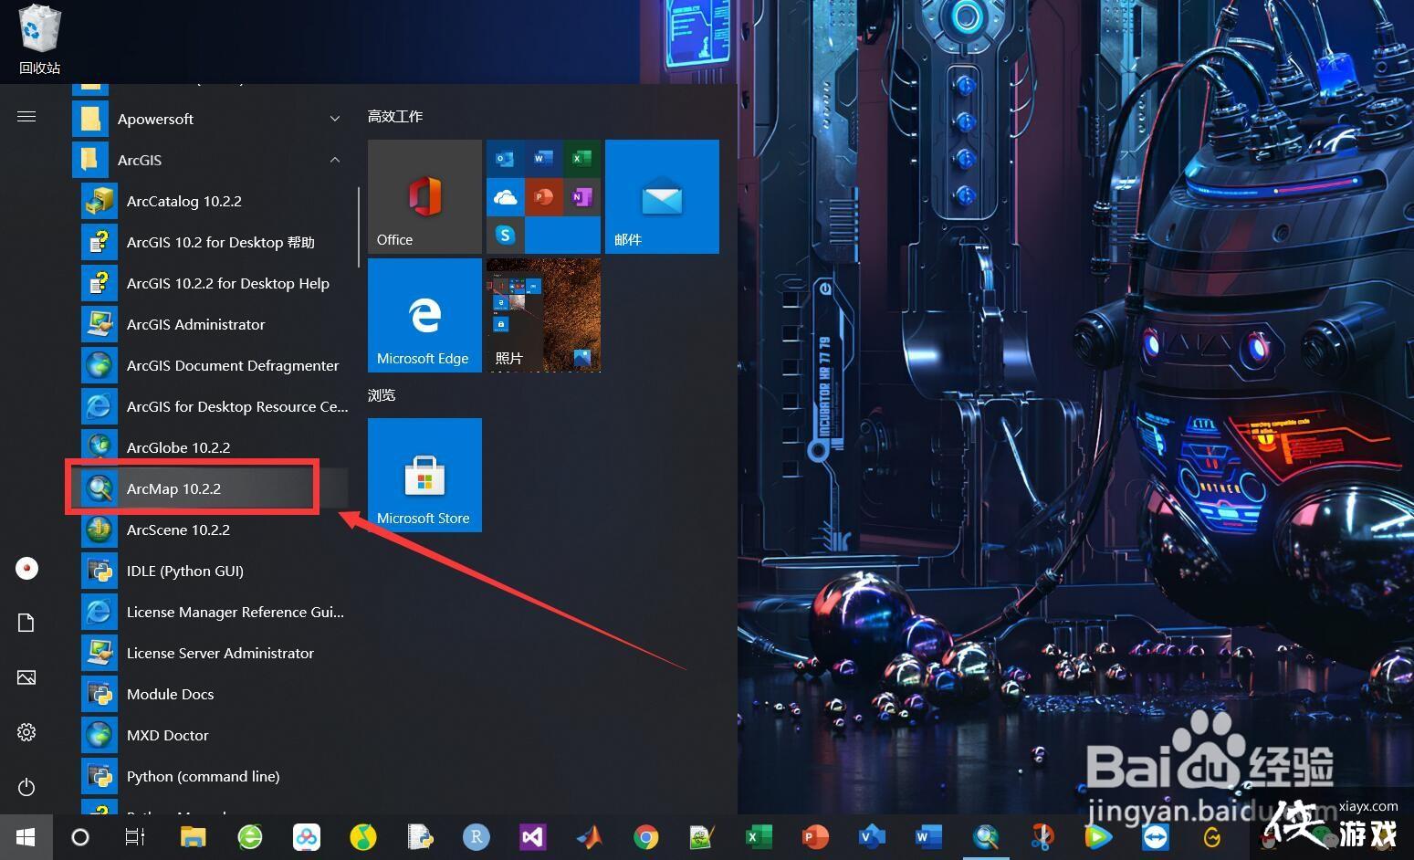
Task: Click the Windows Start button
Action: point(26,837)
